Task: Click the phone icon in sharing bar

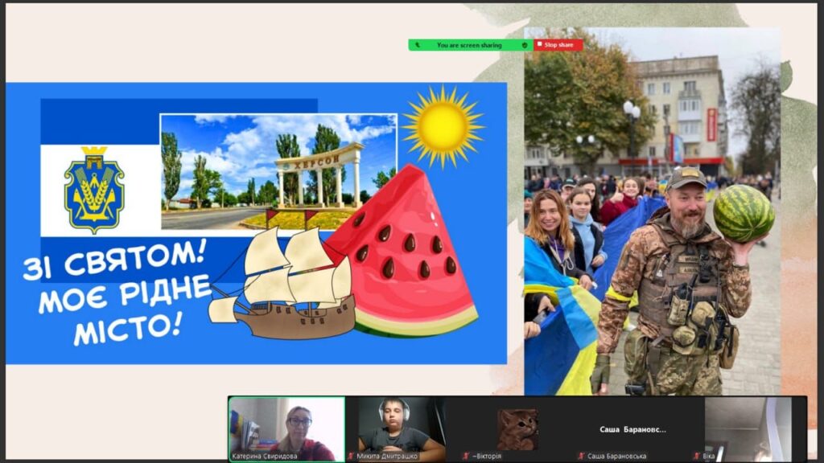Action: pos(418,45)
